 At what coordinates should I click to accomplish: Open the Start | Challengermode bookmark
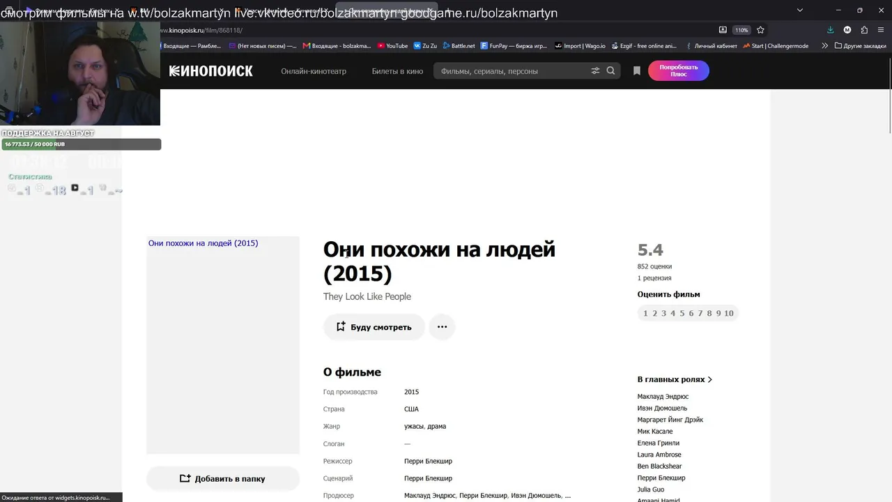776,46
